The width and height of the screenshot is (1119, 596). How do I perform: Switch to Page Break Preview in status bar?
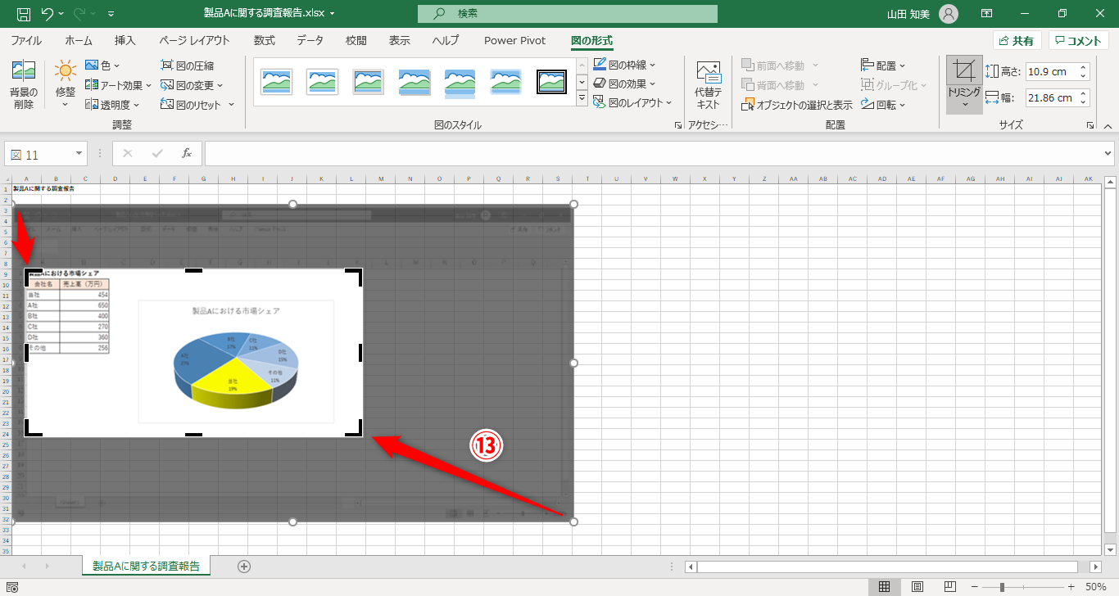[950, 587]
